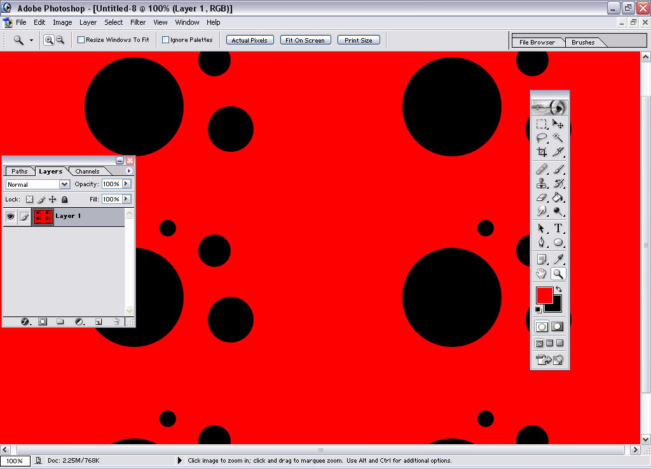Create a new layer set folder
Screen dimensions: 651x469
pyautogui.click(x=60, y=322)
